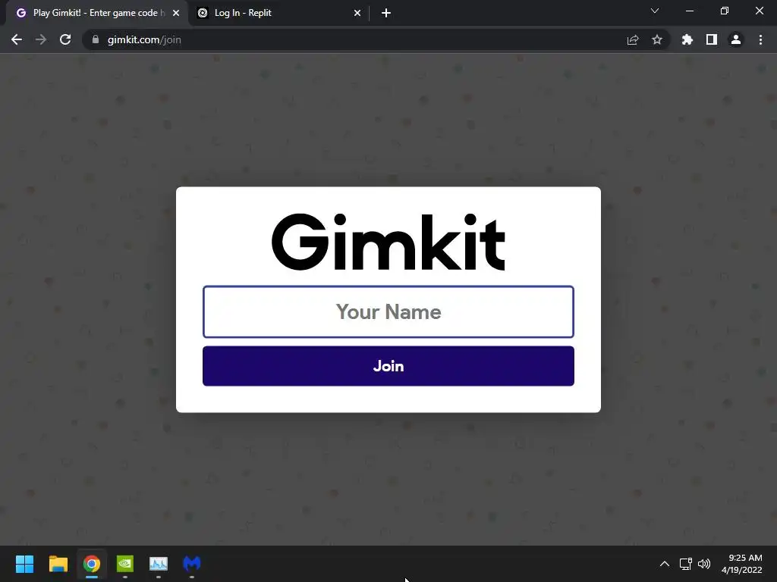Viewport: 777px width, 582px height.
Task: Open the Windows Start menu
Action: (24, 564)
